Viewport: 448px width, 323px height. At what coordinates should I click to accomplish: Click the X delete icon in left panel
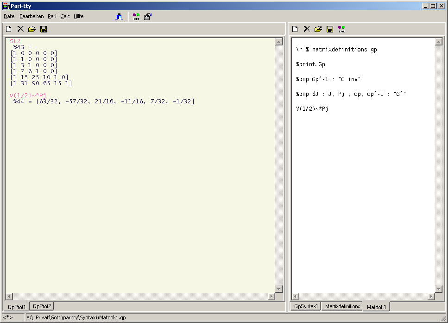point(20,29)
